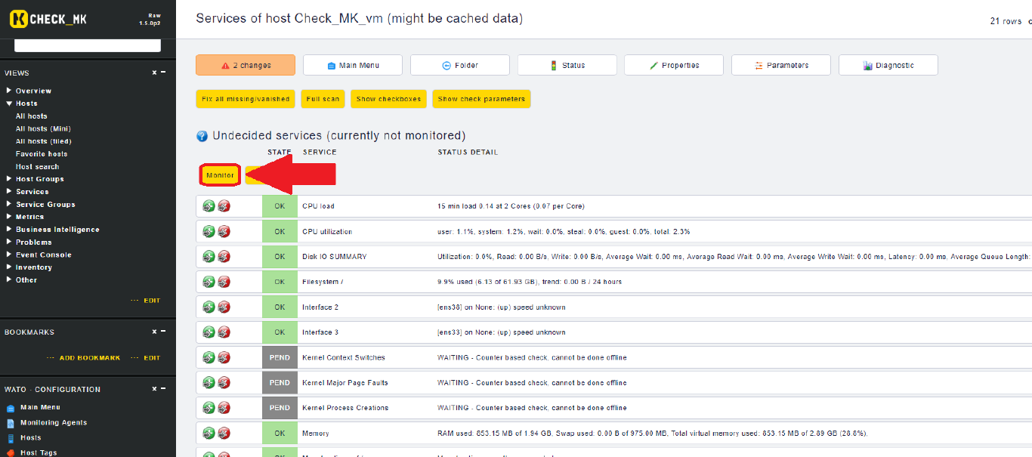1032x457 pixels.
Task: Close the Views sidebar snapin
Action: click(x=154, y=73)
